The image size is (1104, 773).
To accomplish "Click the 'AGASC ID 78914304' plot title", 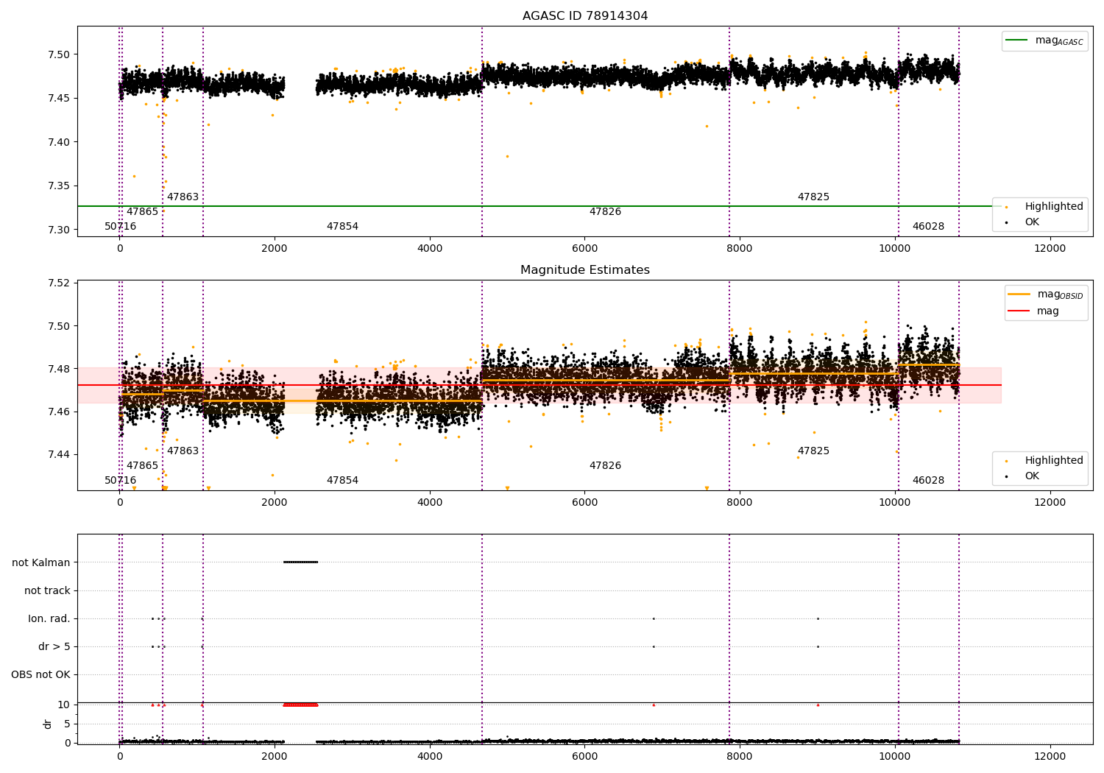I will [584, 16].
